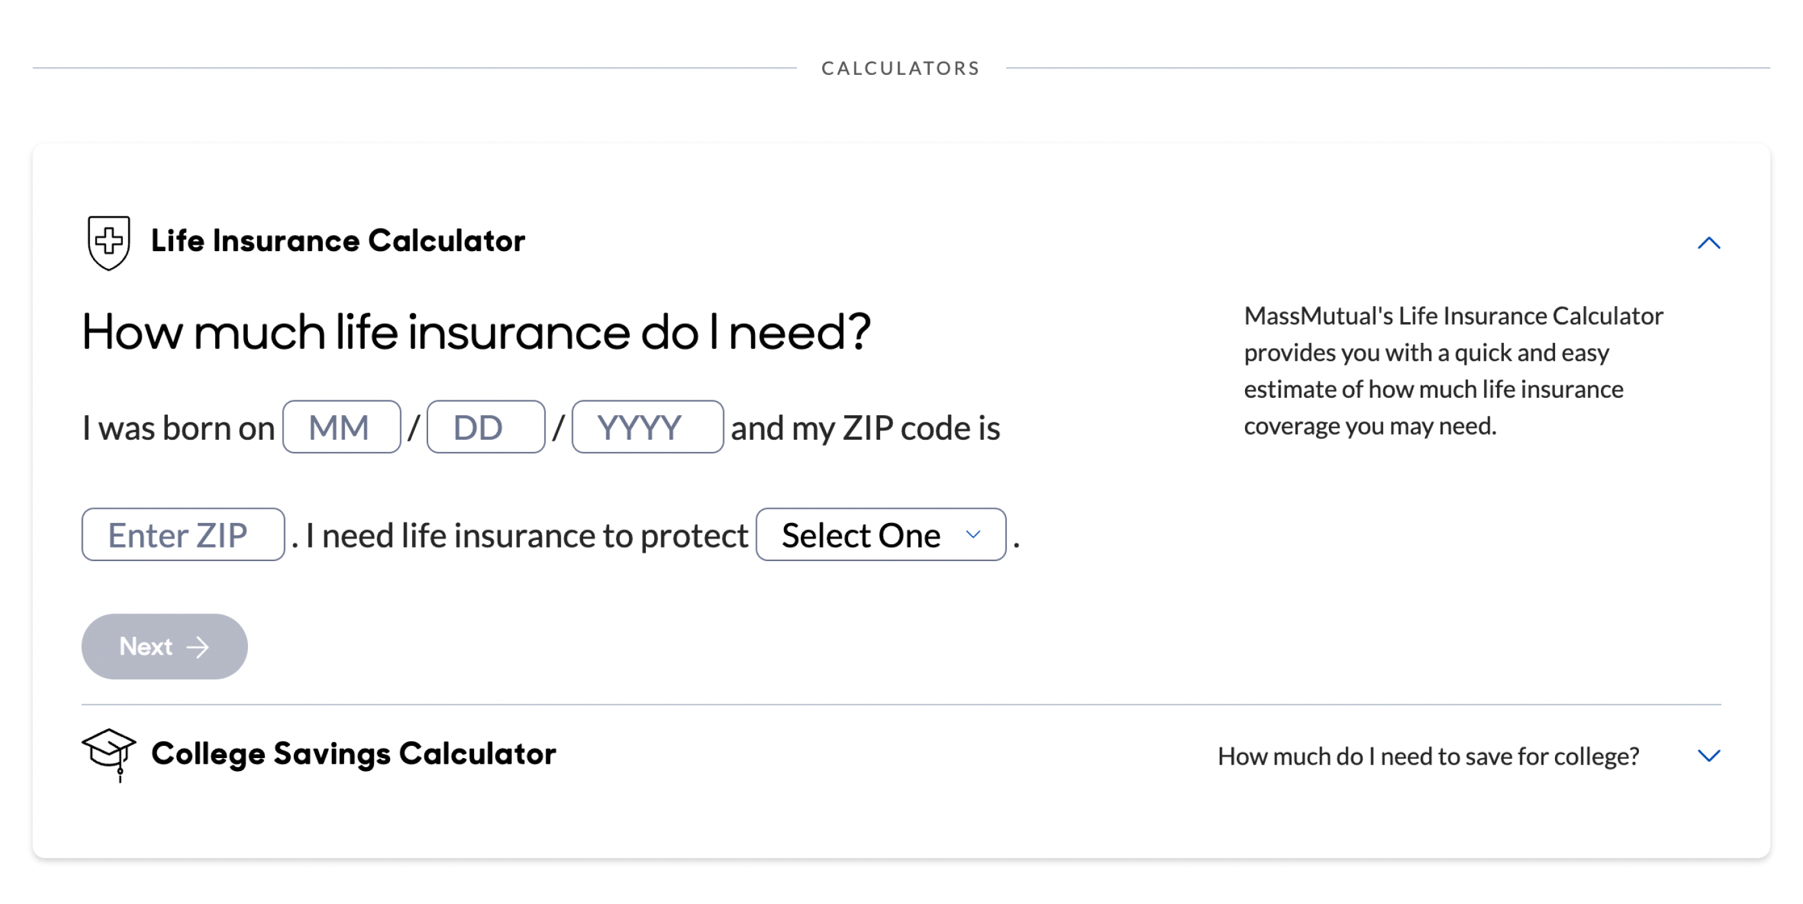Click 'I need life insurance to protect' text
Viewport: 1803px width, 904px height.
tap(526, 536)
